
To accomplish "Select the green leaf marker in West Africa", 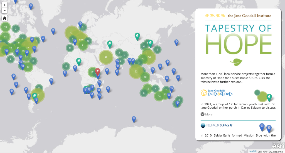I will coord(79,62).
